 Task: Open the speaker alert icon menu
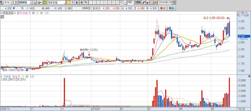tap(40, 3)
